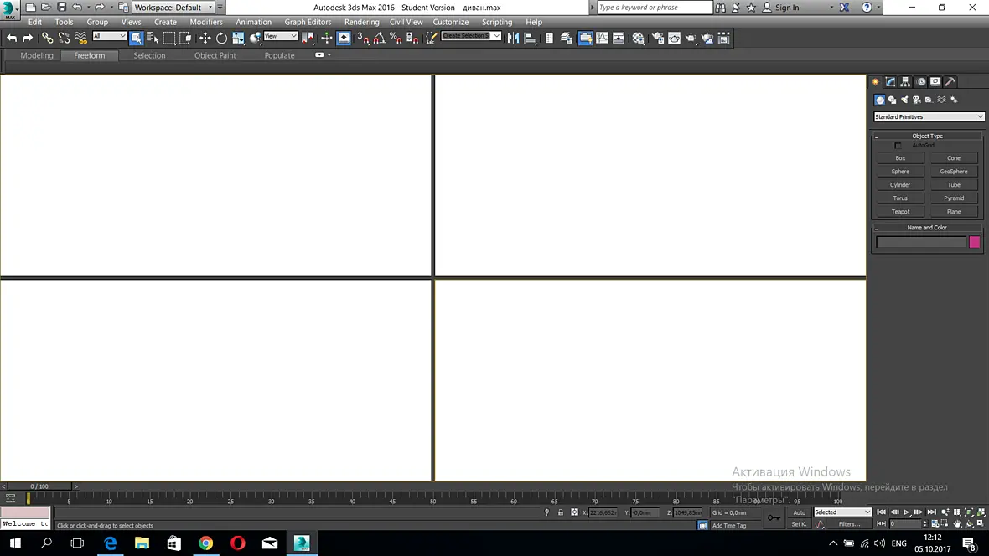Switch to the Object Paint ribbon tab
989x556 pixels.
pos(215,55)
